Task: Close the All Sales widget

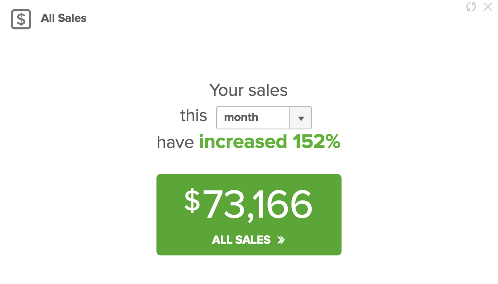Action: tap(488, 7)
